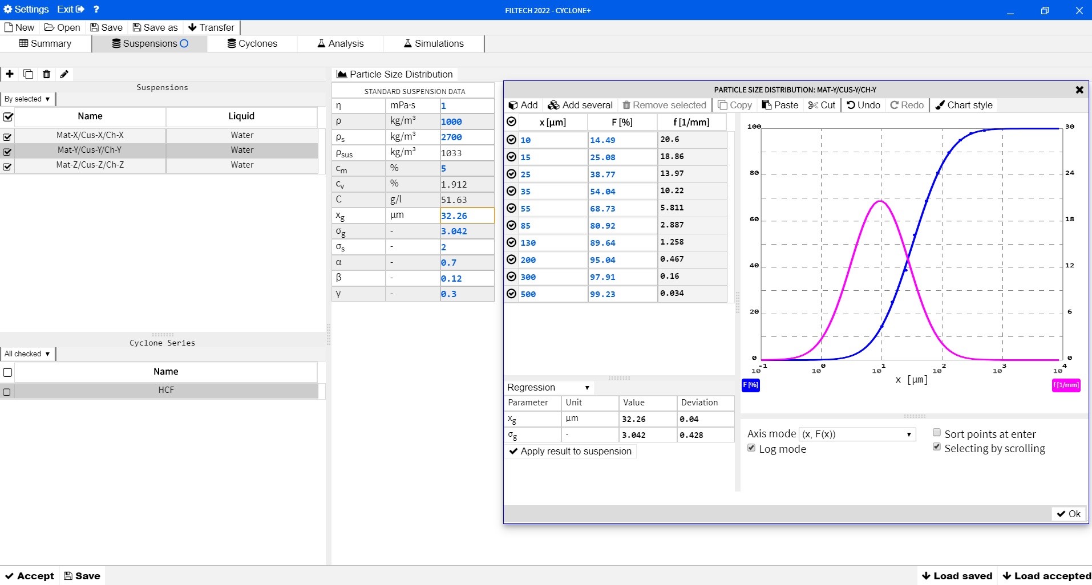Screen dimensions: 1092x585
Task: Close the particle size distribution dialog
Action: 1079,90
